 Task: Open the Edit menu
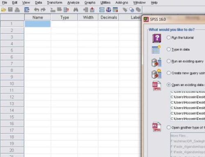[15, 2]
